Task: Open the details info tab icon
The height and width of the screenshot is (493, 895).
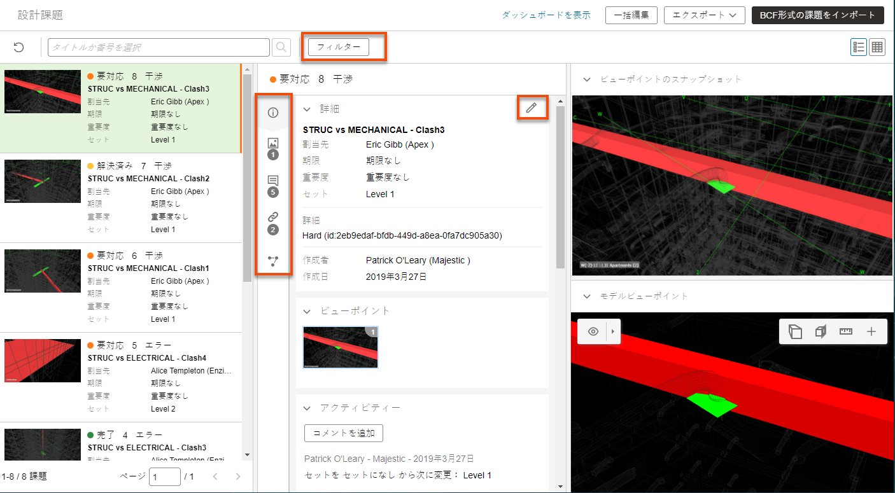Action: point(273,113)
